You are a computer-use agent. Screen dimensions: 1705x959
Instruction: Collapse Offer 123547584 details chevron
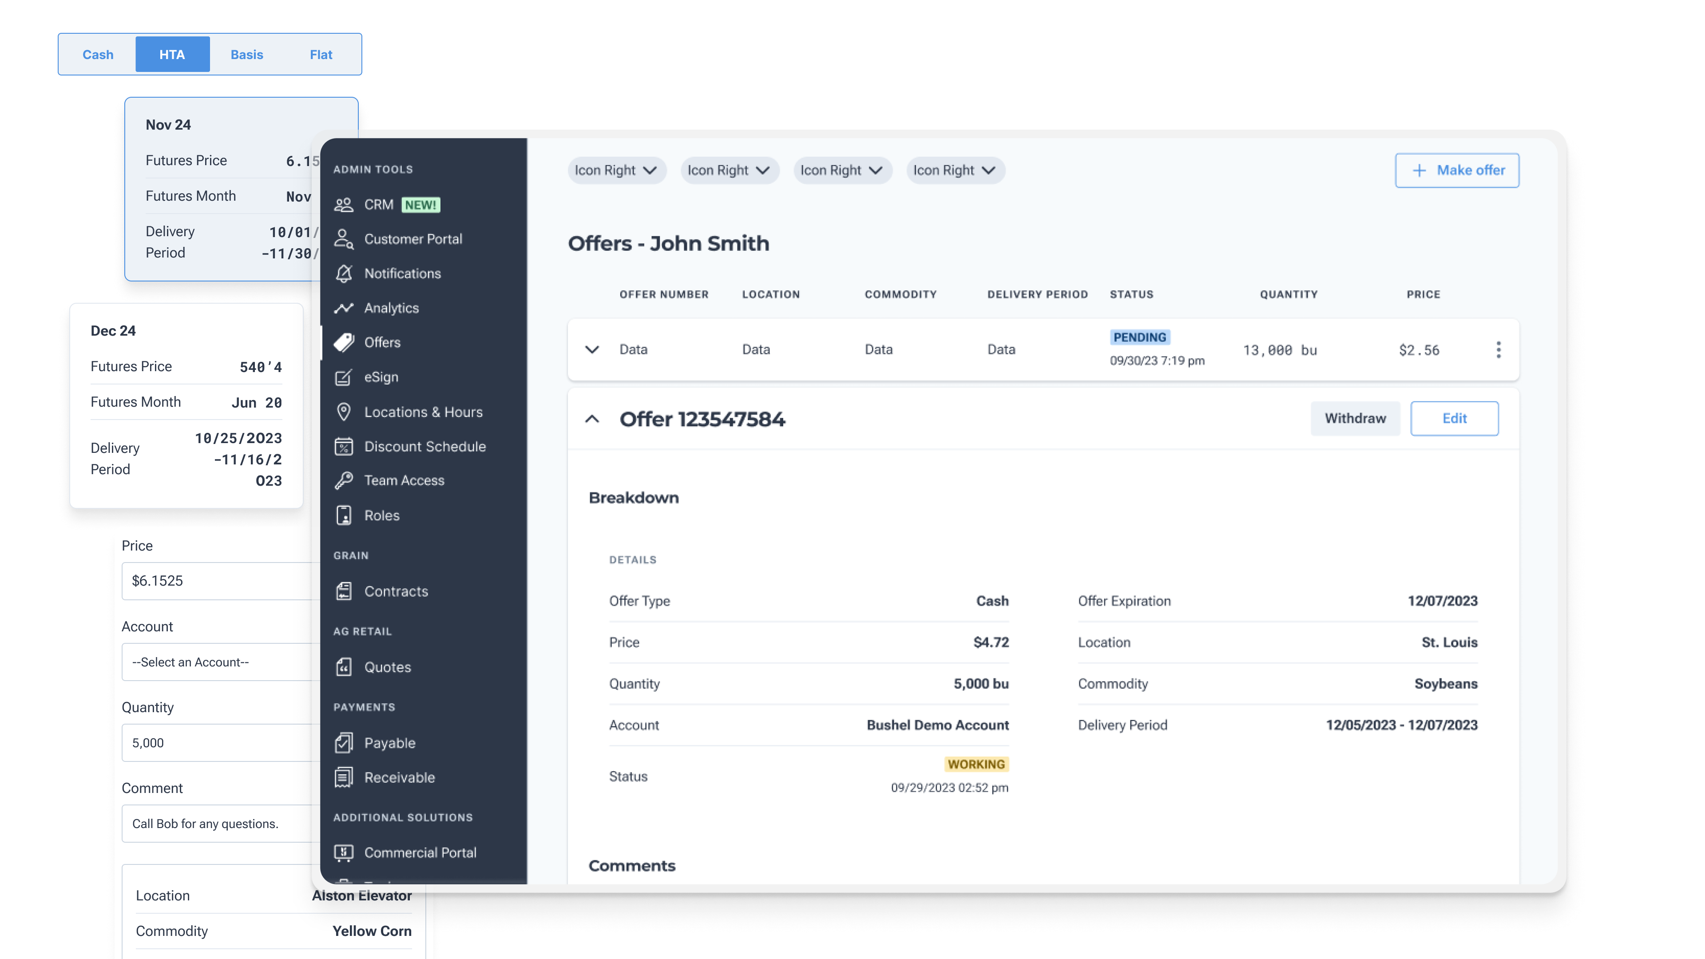pos(592,419)
